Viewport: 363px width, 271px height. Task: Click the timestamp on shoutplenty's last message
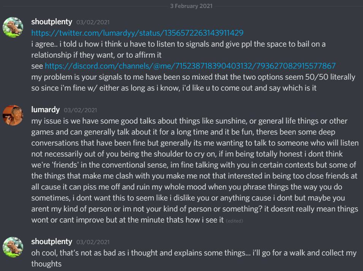tap(93, 242)
